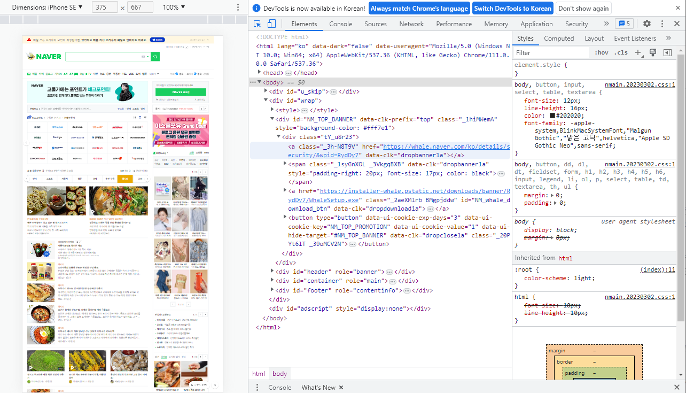The height and width of the screenshot is (393, 686).
Task: Select the Computed tab in the sidebar
Action: pos(559,38)
